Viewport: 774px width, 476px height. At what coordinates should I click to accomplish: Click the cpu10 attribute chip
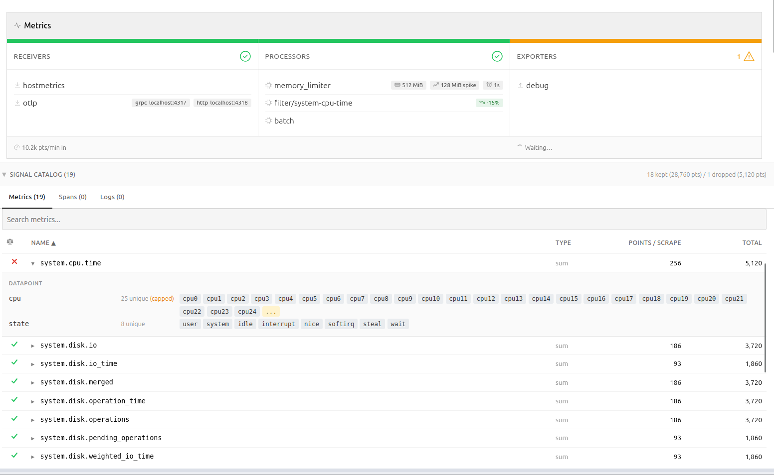pyautogui.click(x=430, y=298)
